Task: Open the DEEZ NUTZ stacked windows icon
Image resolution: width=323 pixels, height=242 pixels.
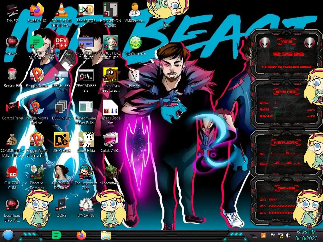Action: (61, 111)
